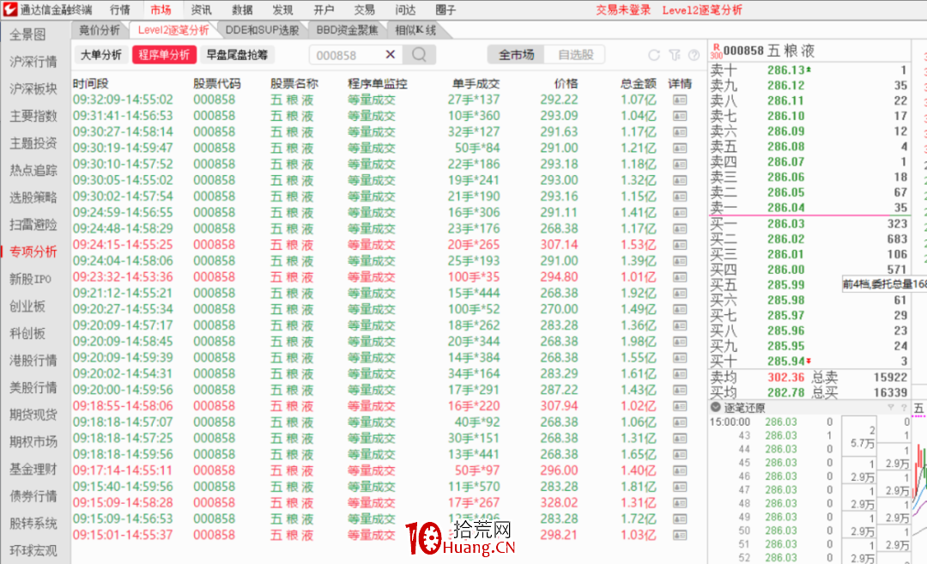Open 主要指数 in the sidebar

pos(33,116)
